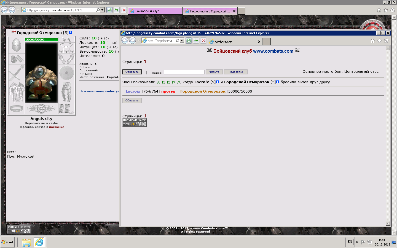Focus the Поиск search field
Image resolution: width=397 pixels, height=248 pixels.
[184, 72]
